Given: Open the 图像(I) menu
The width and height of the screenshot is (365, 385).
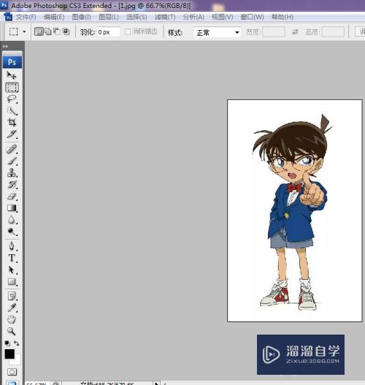Looking at the screenshot, I should (82, 18).
